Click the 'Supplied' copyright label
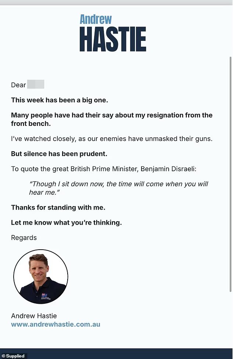 tap(14, 356)
